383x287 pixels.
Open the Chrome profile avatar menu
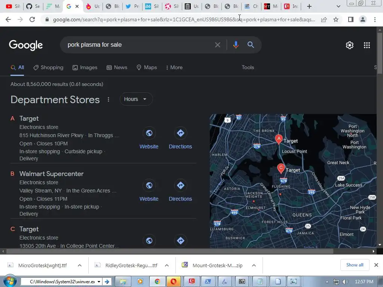pos(363,19)
